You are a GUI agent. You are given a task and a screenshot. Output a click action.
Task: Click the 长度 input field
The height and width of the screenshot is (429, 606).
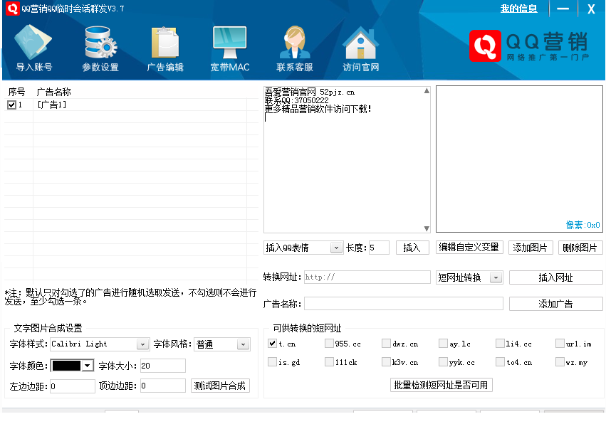click(379, 248)
